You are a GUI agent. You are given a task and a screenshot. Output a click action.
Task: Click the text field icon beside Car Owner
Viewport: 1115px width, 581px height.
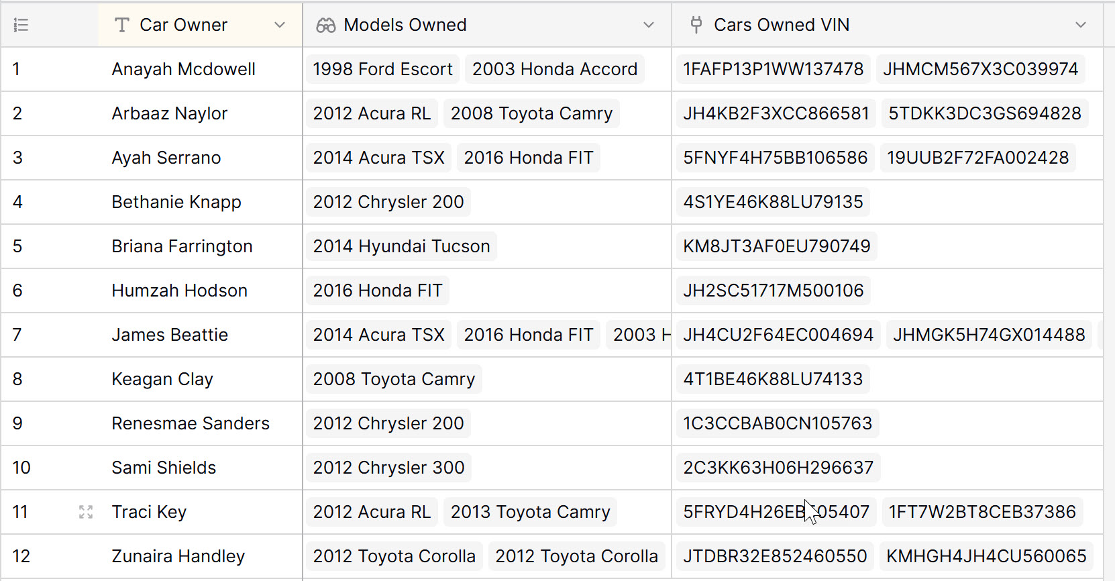click(121, 25)
